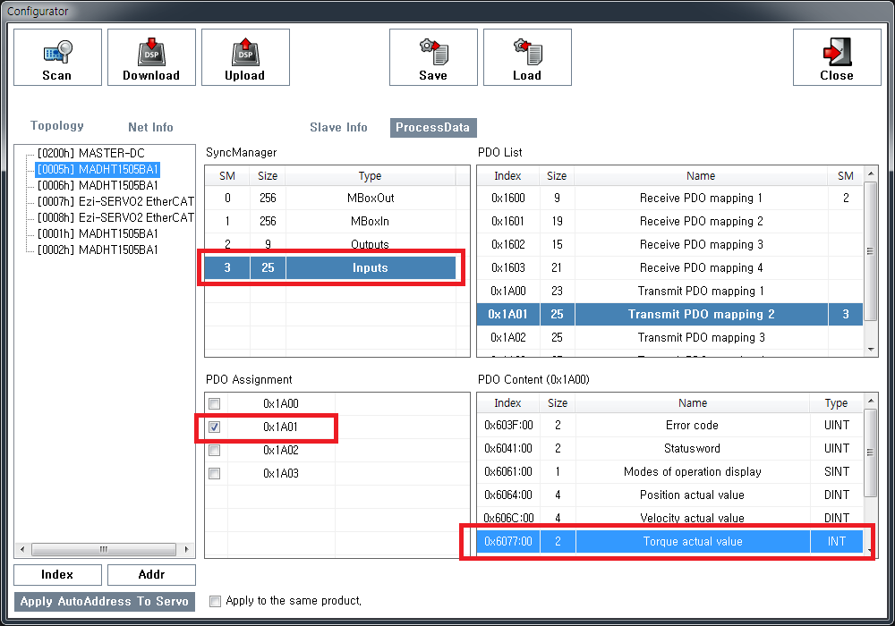Screen dimensions: 895x626
Task: Click the Download DSP icon
Action: (x=151, y=52)
